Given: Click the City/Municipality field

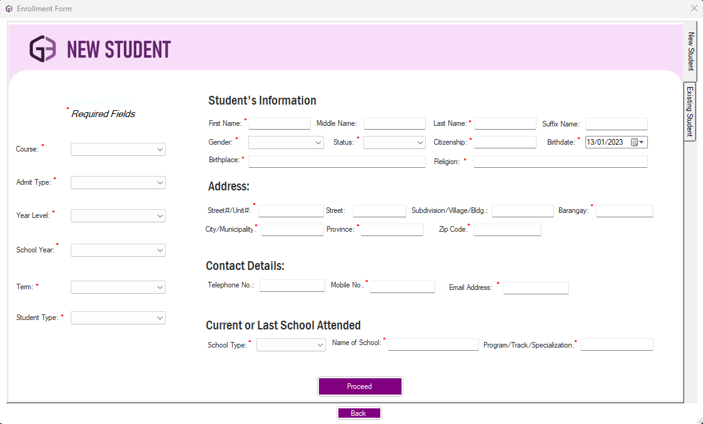Looking at the screenshot, I should 292,230.
